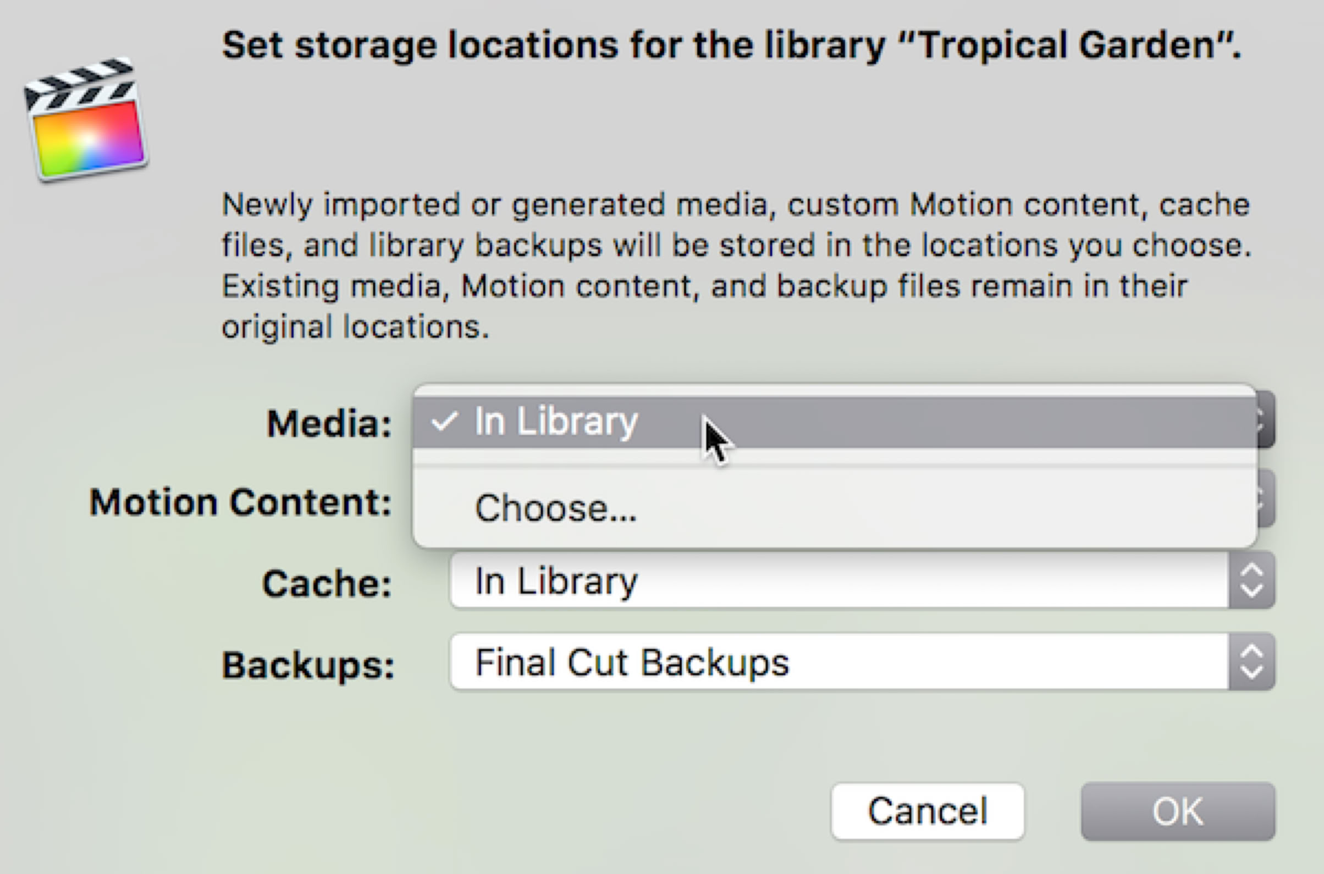The image size is (1324, 874).
Task: Click the Backups: field label
Action: click(x=308, y=665)
